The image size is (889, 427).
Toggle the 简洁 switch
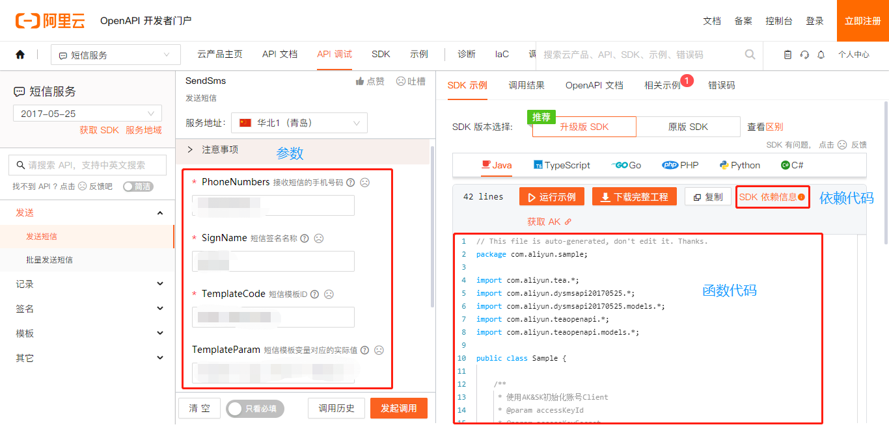pos(138,187)
